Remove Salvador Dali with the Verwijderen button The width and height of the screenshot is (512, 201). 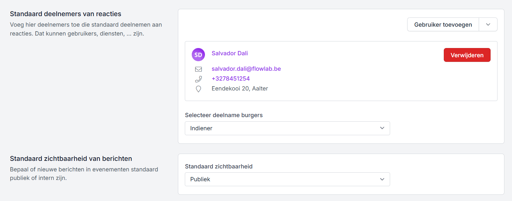point(467,55)
